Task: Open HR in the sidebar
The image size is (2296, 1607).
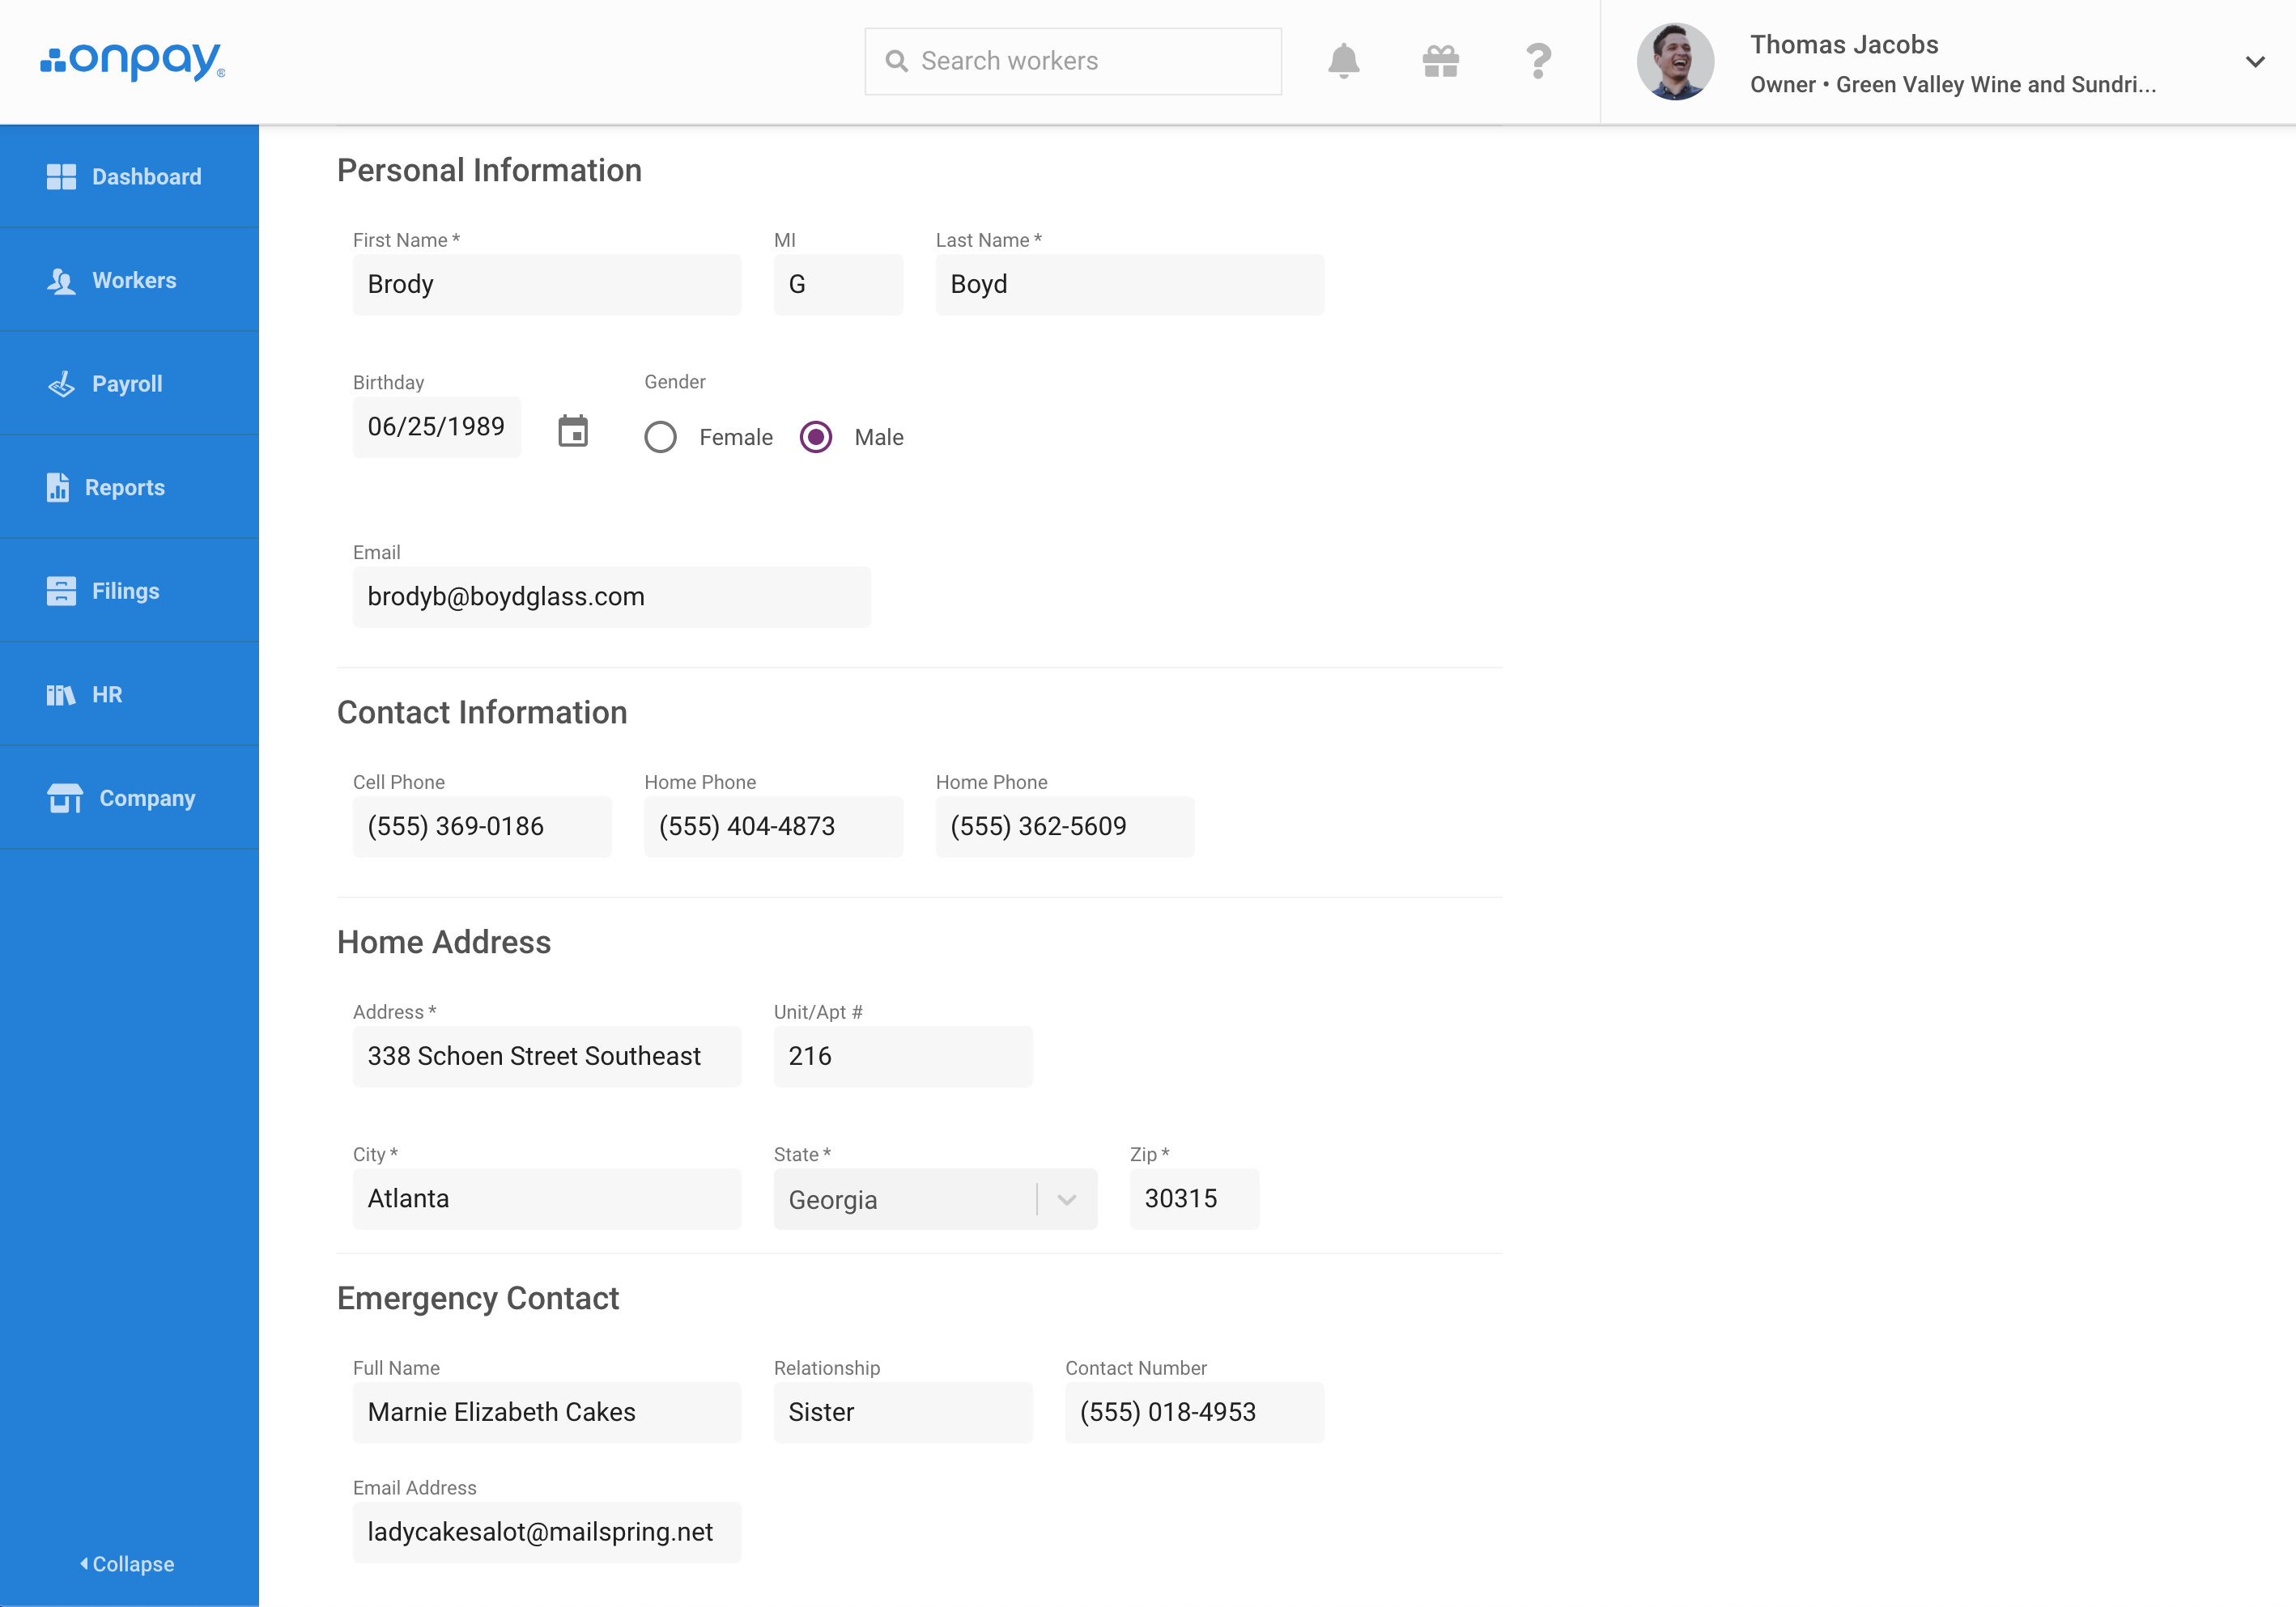Action: pyautogui.click(x=129, y=694)
